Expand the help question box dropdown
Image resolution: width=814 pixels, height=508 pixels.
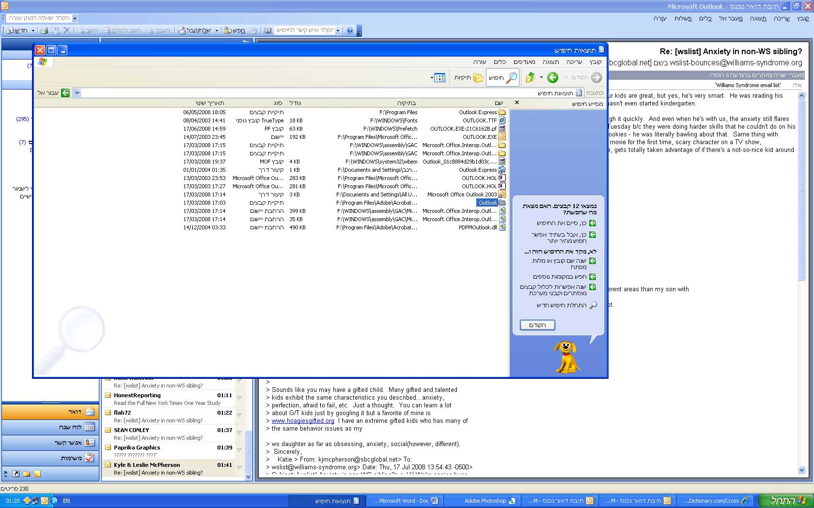(75, 18)
